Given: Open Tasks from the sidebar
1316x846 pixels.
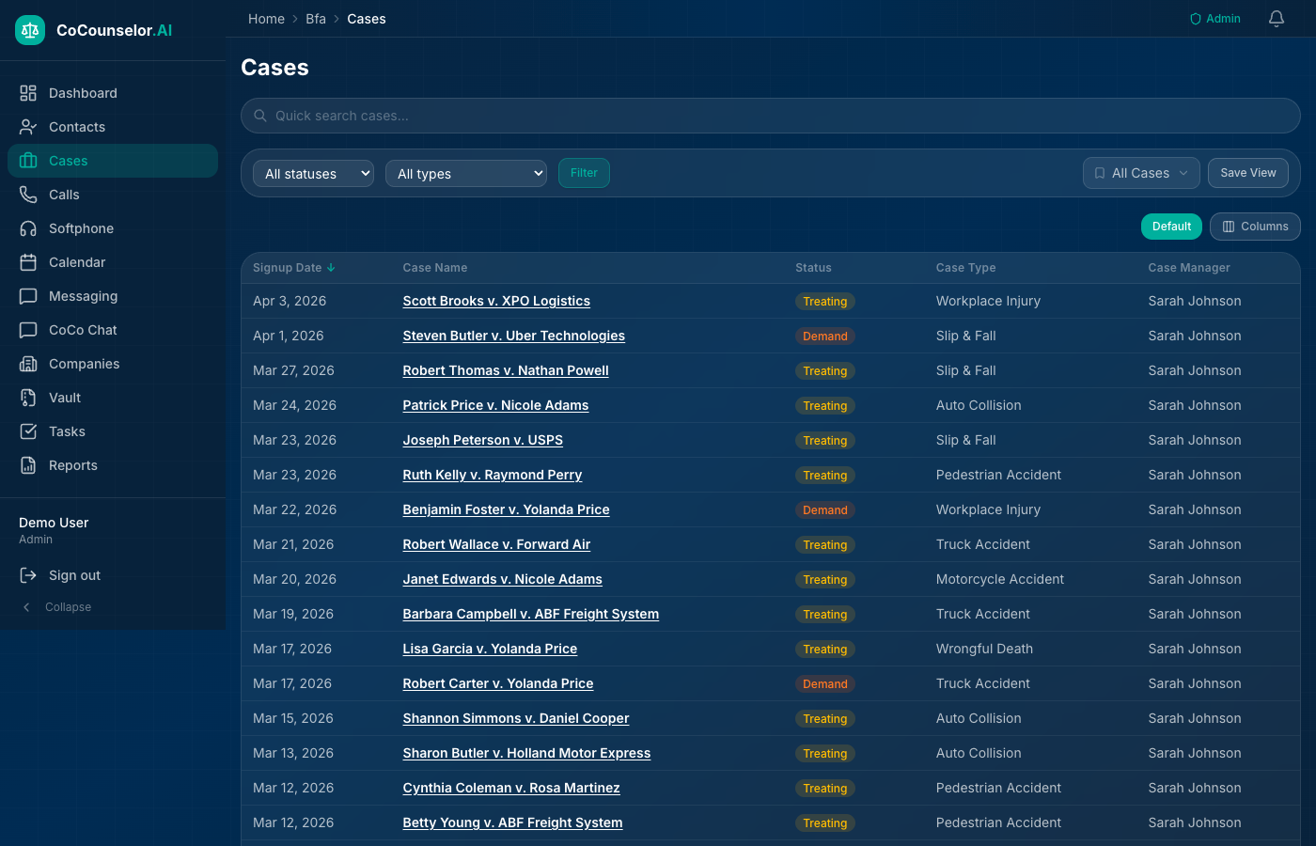Looking at the screenshot, I should tap(113, 431).
